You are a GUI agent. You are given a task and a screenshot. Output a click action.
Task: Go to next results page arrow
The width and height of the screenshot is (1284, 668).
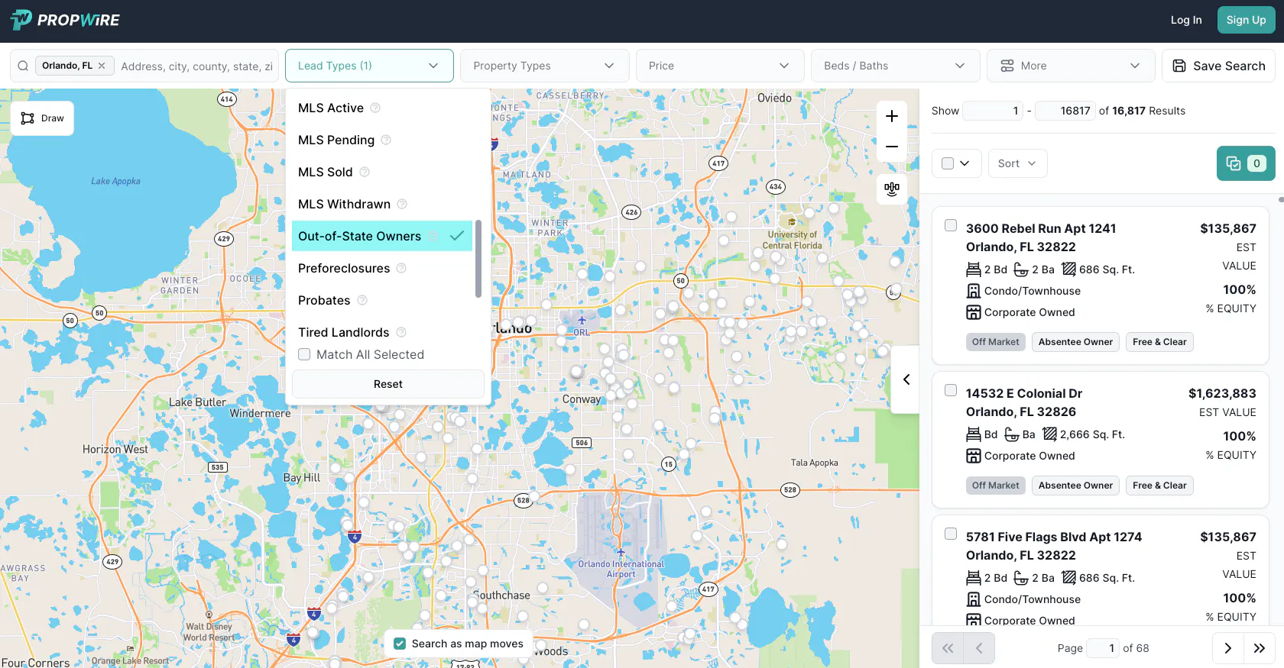pos(1227,648)
